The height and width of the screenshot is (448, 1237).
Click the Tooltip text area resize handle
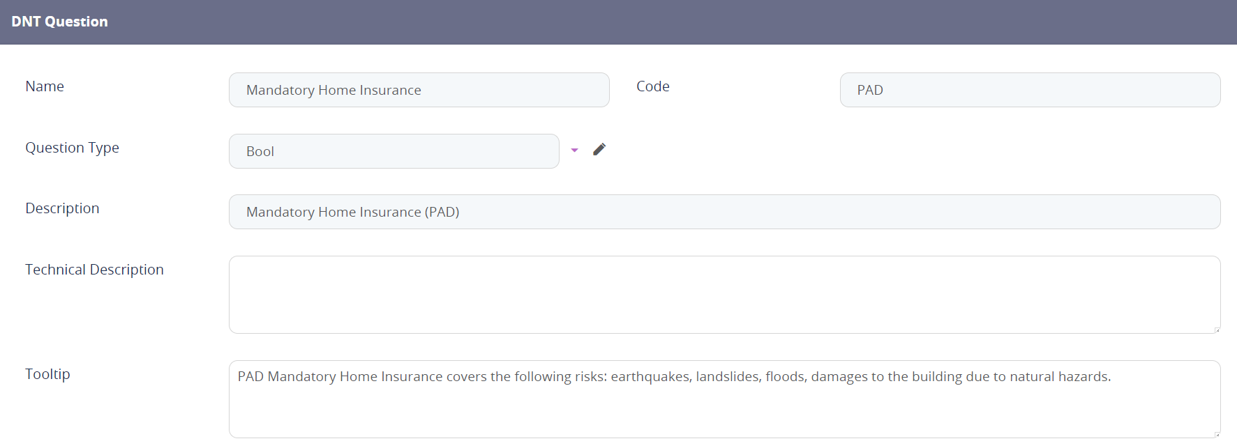(1217, 434)
